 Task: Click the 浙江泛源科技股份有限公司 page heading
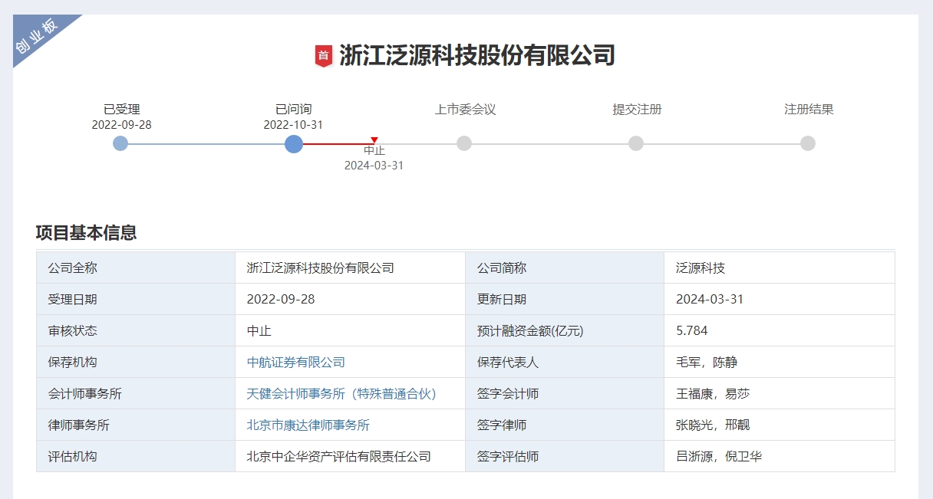pos(477,56)
